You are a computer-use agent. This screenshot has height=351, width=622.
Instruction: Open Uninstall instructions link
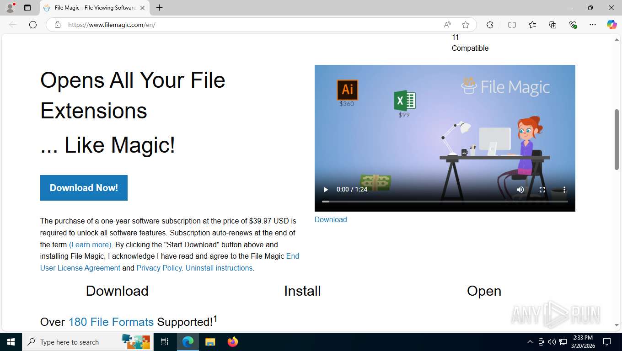click(220, 268)
